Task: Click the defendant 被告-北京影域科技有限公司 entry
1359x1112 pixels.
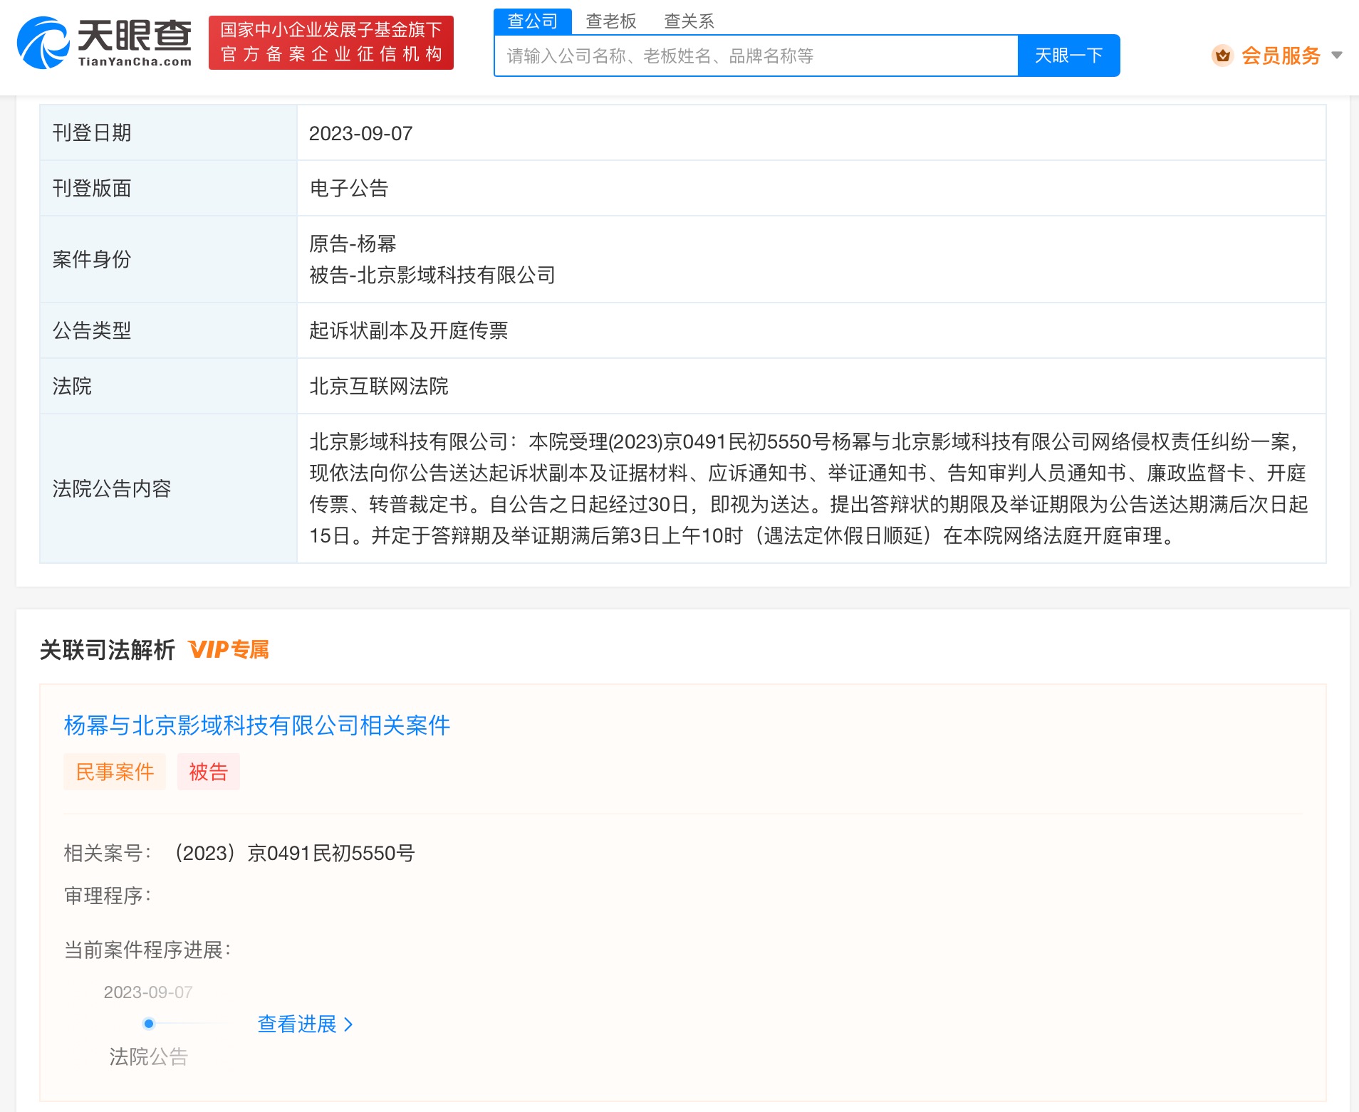Action: pyautogui.click(x=432, y=276)
